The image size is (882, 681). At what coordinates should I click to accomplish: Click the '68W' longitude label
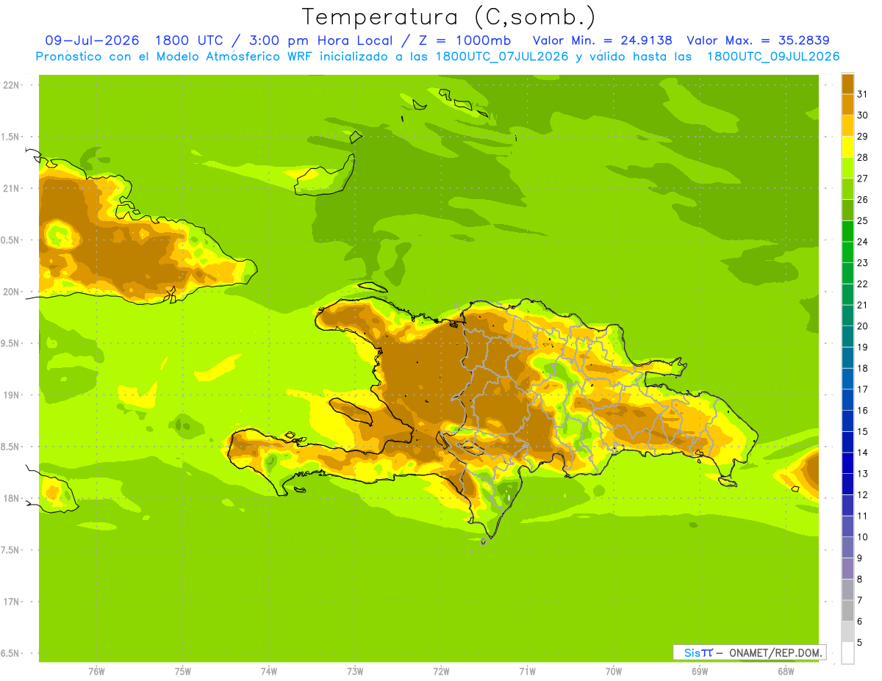[x=786, y=671]
